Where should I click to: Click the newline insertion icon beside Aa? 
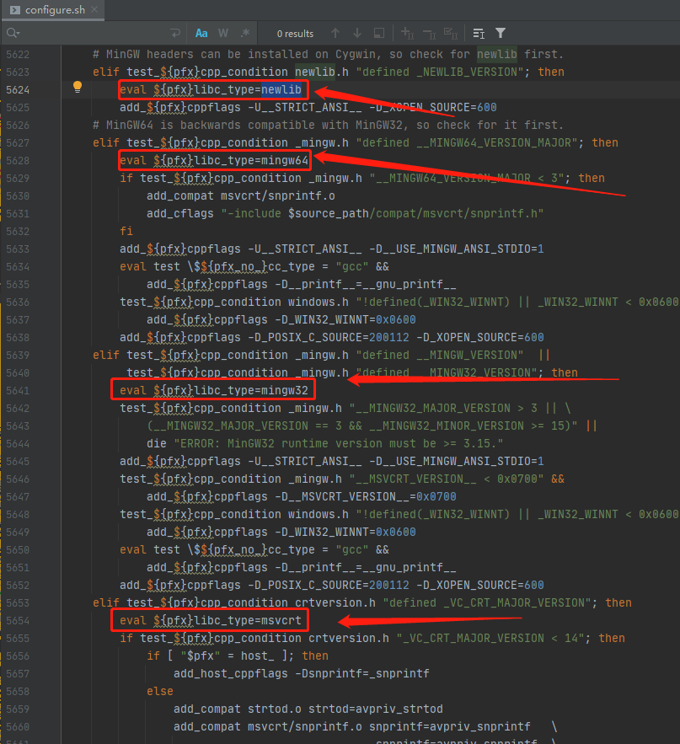176,33
